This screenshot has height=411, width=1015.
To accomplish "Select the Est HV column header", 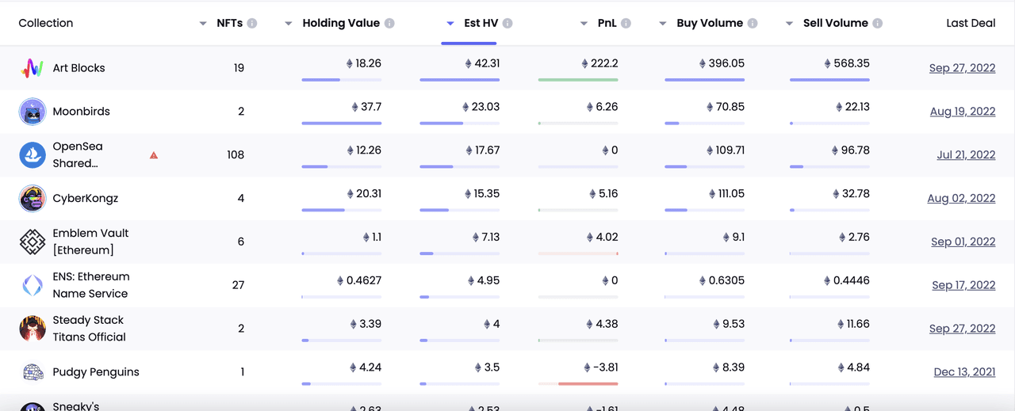I will [x=481, y=23].
